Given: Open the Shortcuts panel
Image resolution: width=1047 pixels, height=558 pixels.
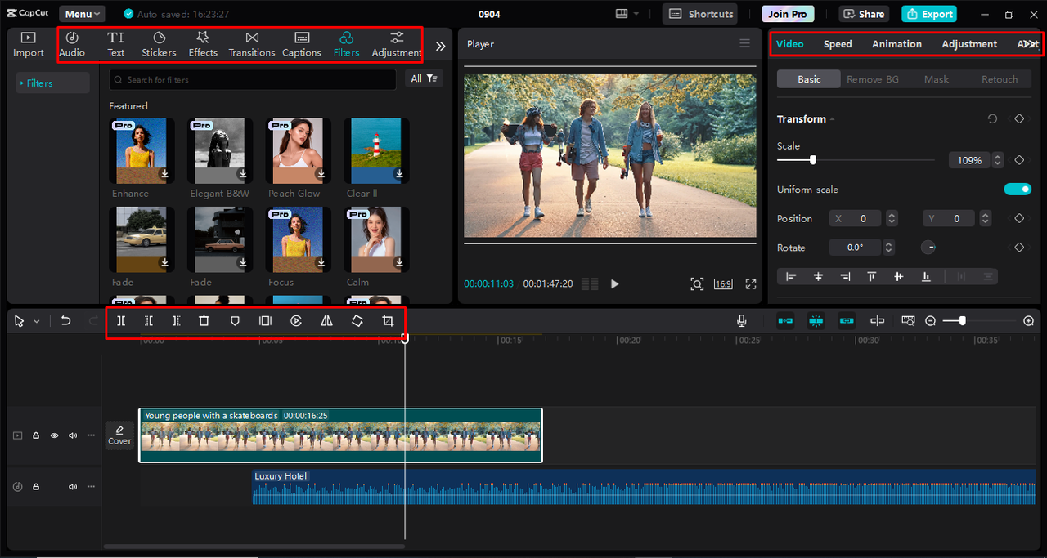Looking at the screenshot, I should click(699, 14).
